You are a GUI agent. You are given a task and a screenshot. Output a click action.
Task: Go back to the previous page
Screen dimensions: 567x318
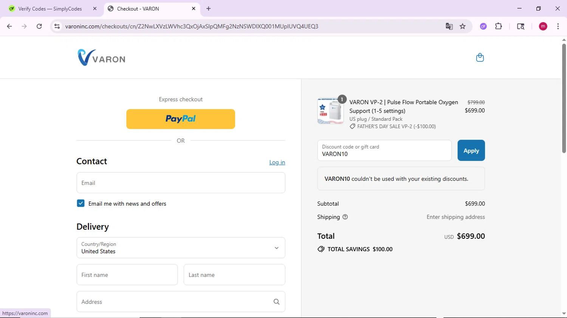click(x=9, y=26)
